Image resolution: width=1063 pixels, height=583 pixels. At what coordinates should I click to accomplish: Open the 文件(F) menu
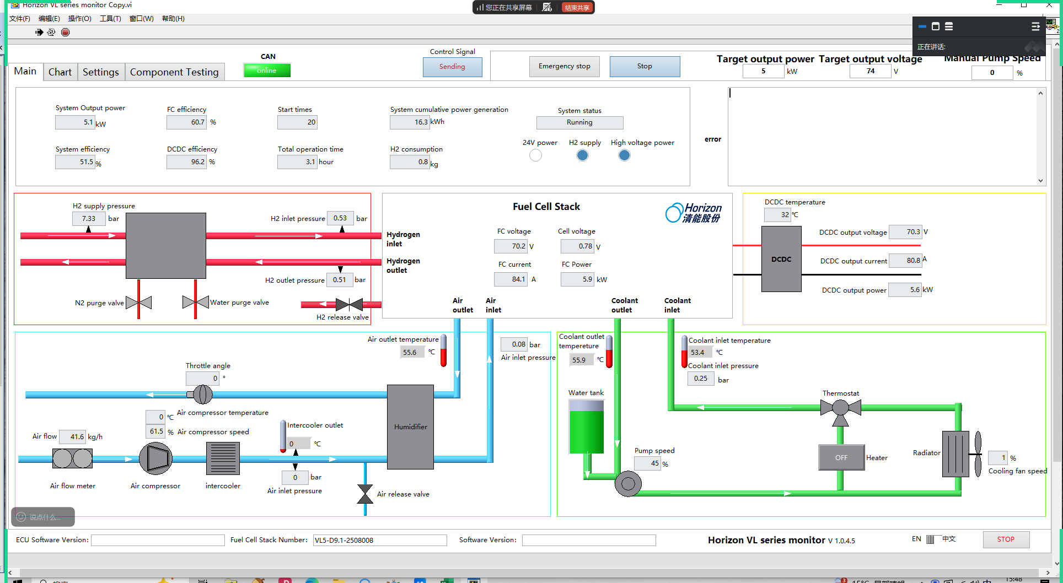coord(20,19)
